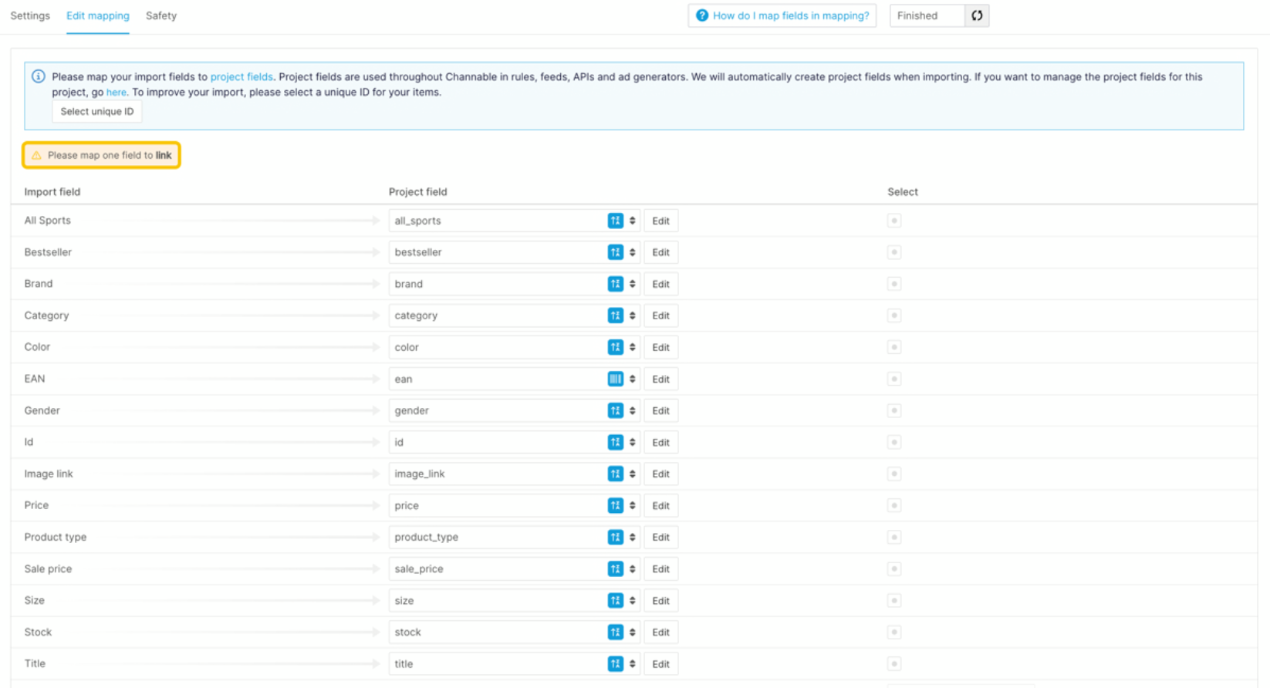Click the text type icon for price
The height and width of the screenshot is (688, 1270).
point(615,505)
